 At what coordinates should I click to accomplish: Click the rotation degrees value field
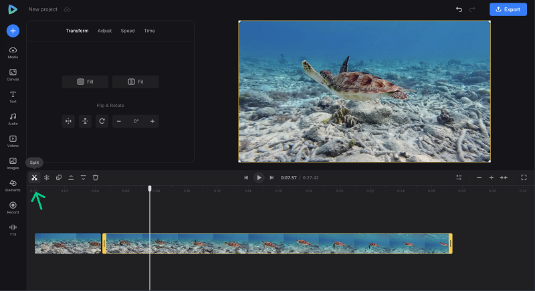(136, 121)
